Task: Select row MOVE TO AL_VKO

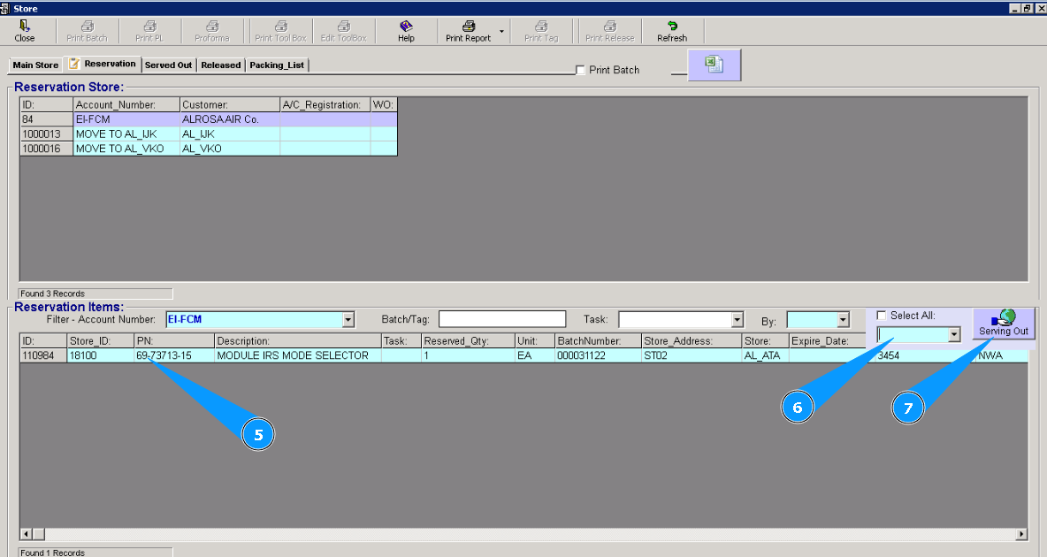Action: pyautogui.click(x=209, y=149)
